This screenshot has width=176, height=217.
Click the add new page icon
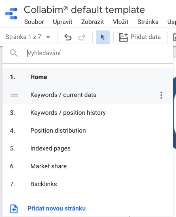[x=14, y=209]
